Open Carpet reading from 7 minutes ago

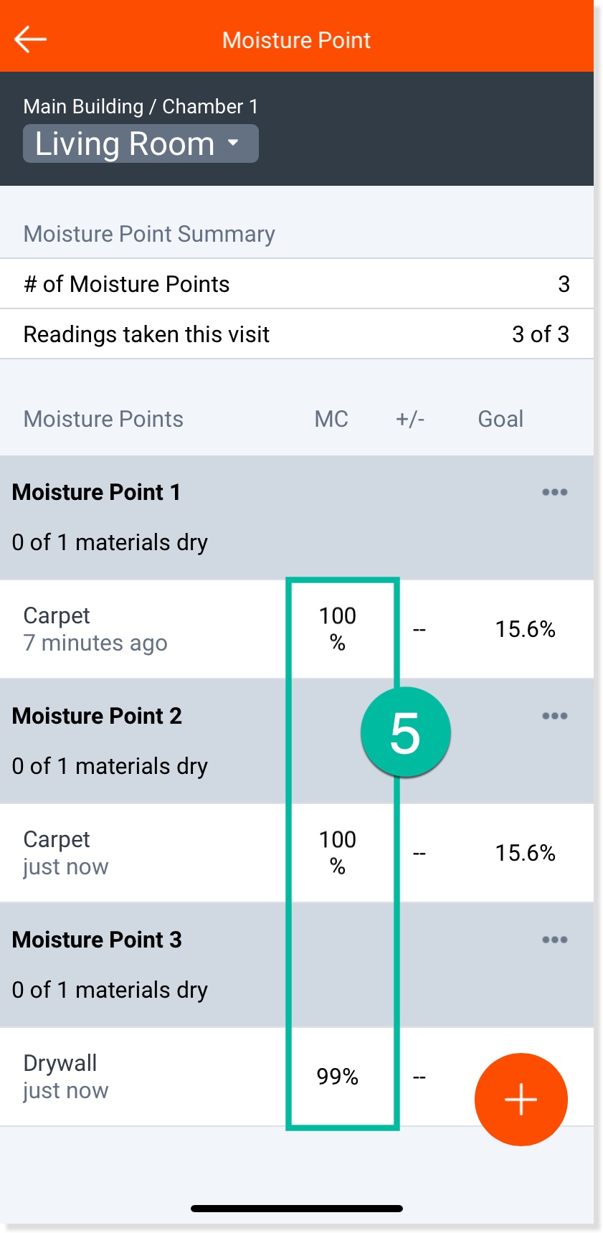pos(95,629)
